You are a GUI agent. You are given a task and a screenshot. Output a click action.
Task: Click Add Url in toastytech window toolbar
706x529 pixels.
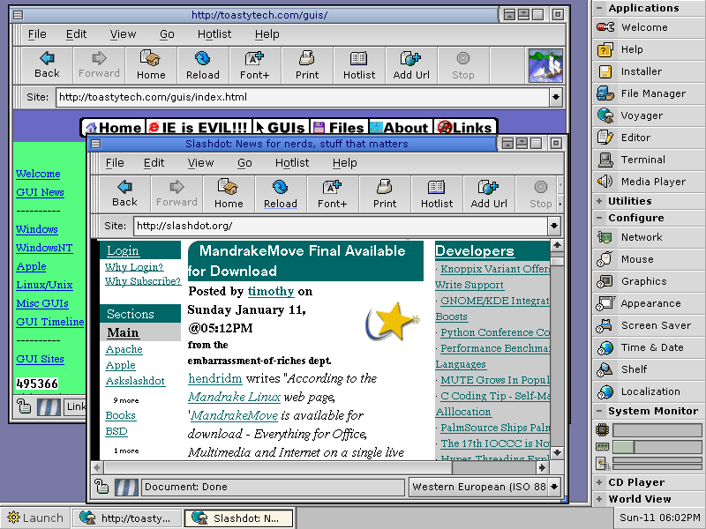click(x=411, y=65)
